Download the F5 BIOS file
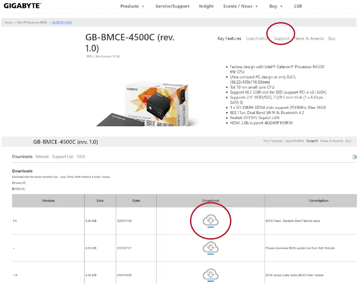The width and height of the screenshot is (359, 291). pos(211,221)
